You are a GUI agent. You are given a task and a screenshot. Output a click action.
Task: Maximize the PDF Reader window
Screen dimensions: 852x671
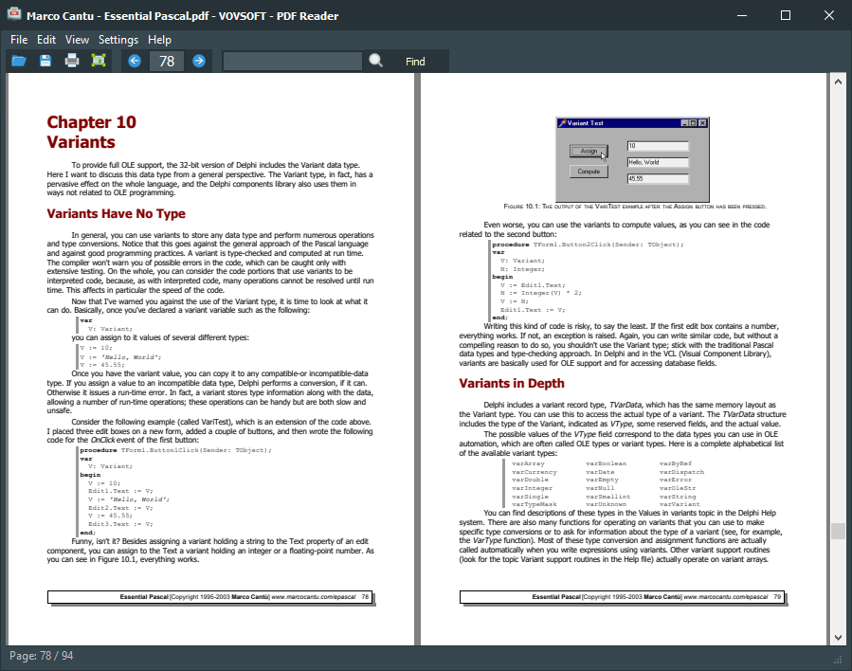(786, 15)
